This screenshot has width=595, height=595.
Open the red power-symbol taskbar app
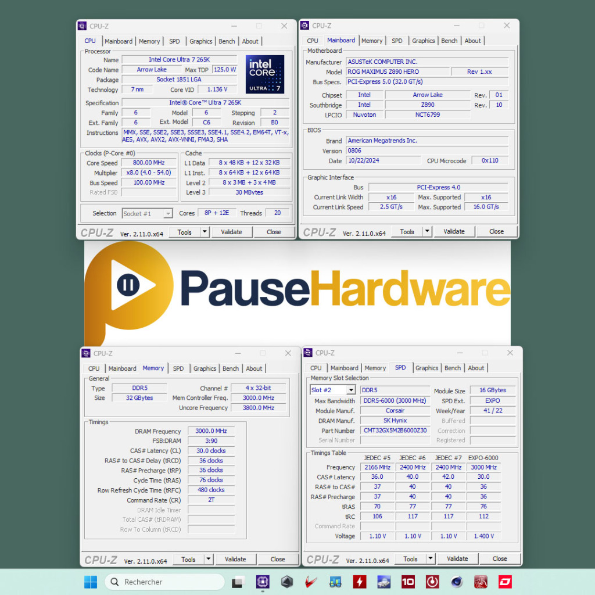432,582
